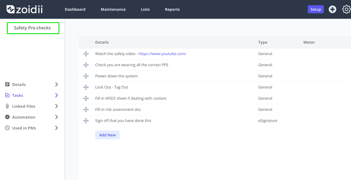Open the Reports menu

point(172,9)
